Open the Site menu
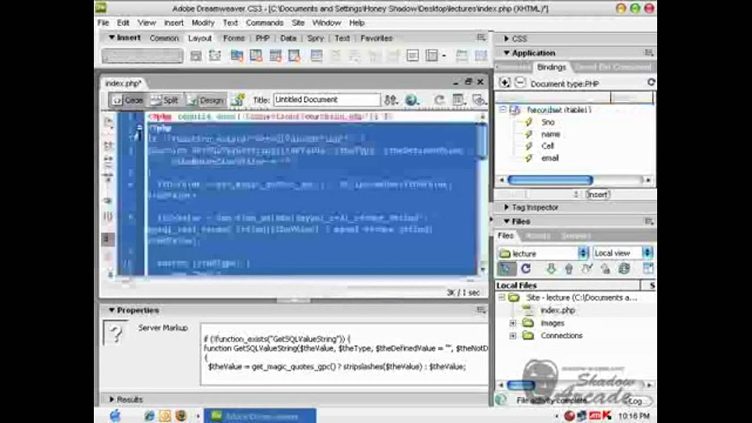Image resolution: width=752 pixels, height=423 pixels. pos(298,23)
